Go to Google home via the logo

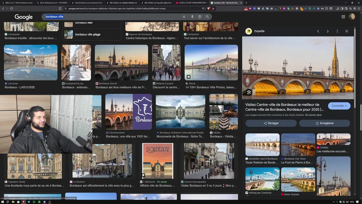click(x=23, y=17)
